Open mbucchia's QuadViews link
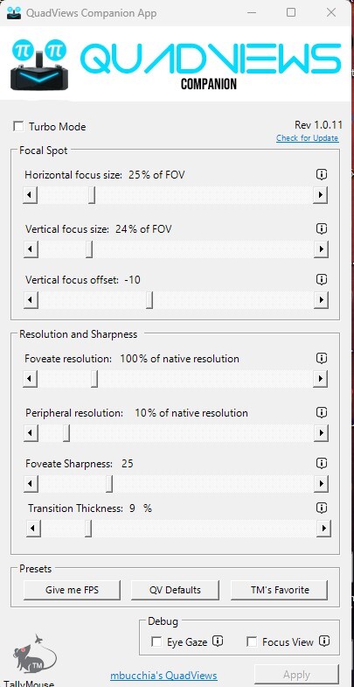 (163, 675)
